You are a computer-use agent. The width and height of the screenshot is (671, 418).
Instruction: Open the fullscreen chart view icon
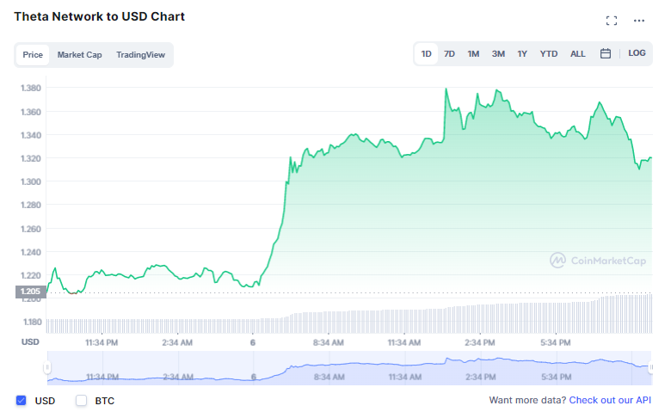612,21
